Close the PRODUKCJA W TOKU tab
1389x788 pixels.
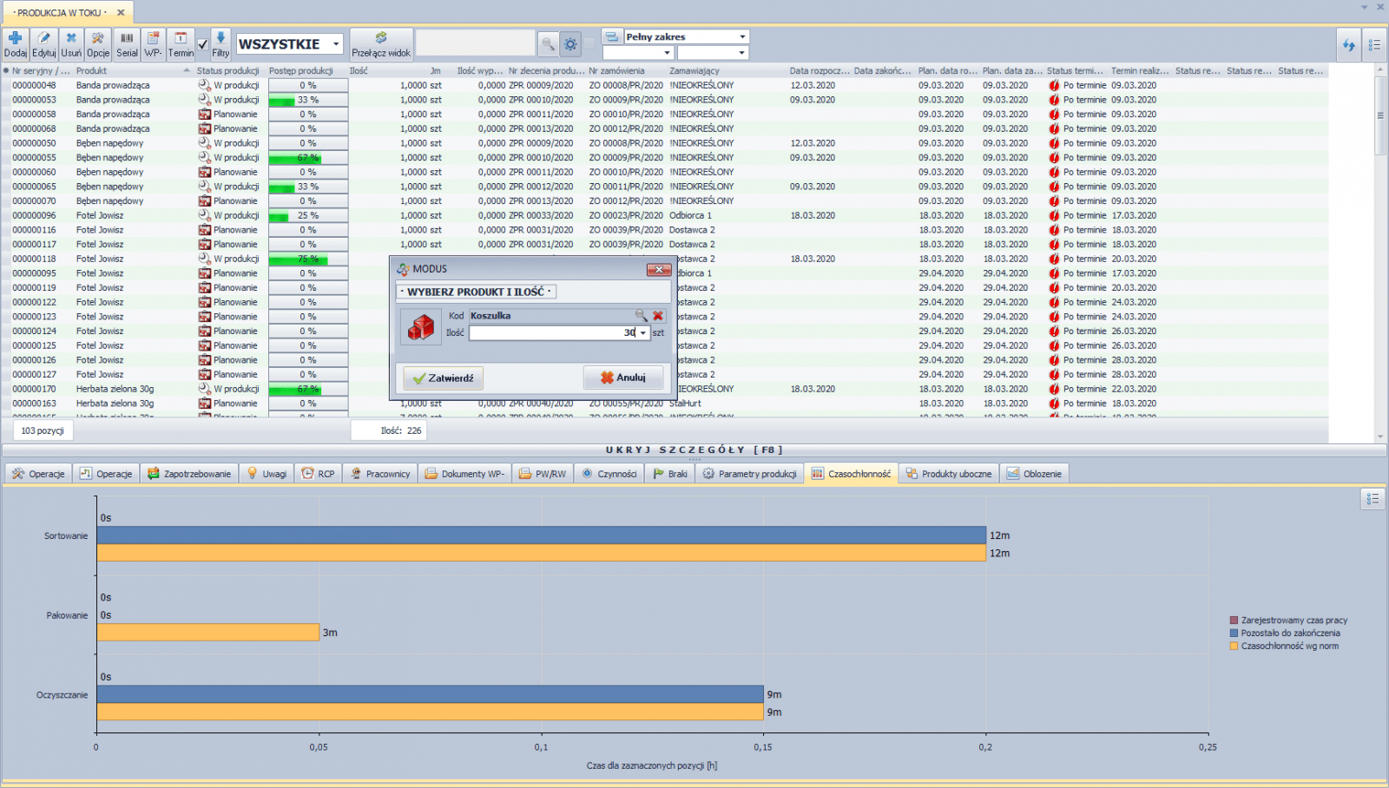tap(121, 12)
